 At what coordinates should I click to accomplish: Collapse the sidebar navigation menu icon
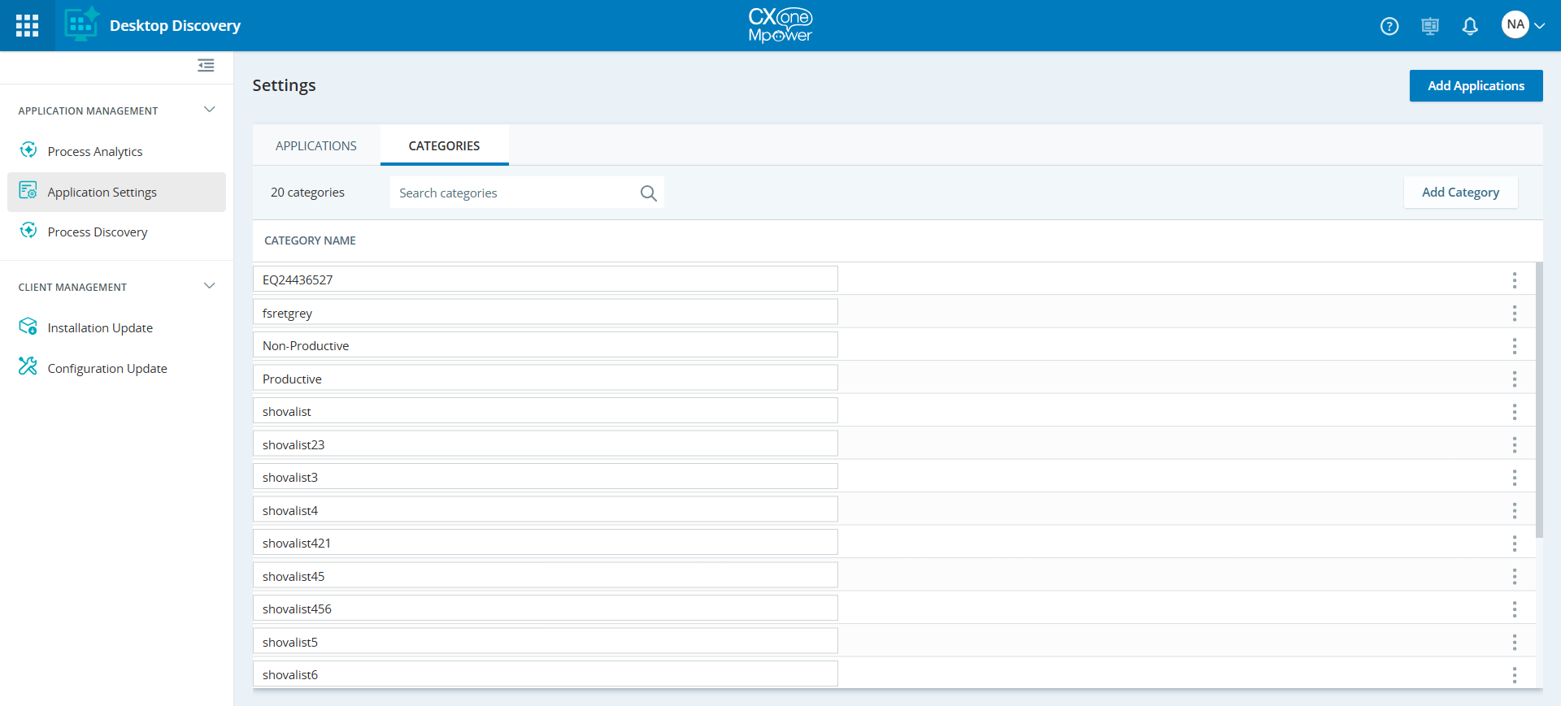click(x=206, y=65)
